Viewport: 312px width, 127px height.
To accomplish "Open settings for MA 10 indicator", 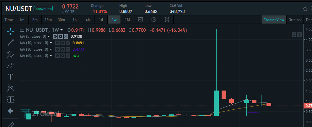I will coord(63,43).
